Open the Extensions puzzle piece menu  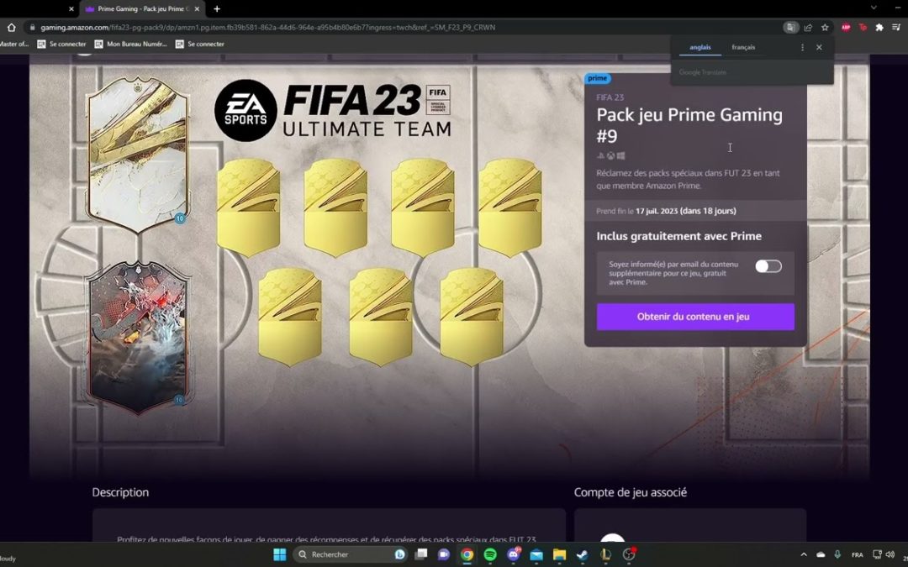pos(879,27)
